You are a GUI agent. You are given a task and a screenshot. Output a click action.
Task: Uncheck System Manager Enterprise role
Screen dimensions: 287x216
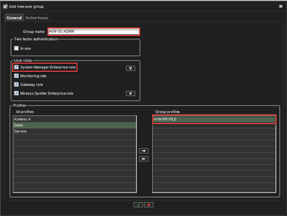tap(16, 67)
